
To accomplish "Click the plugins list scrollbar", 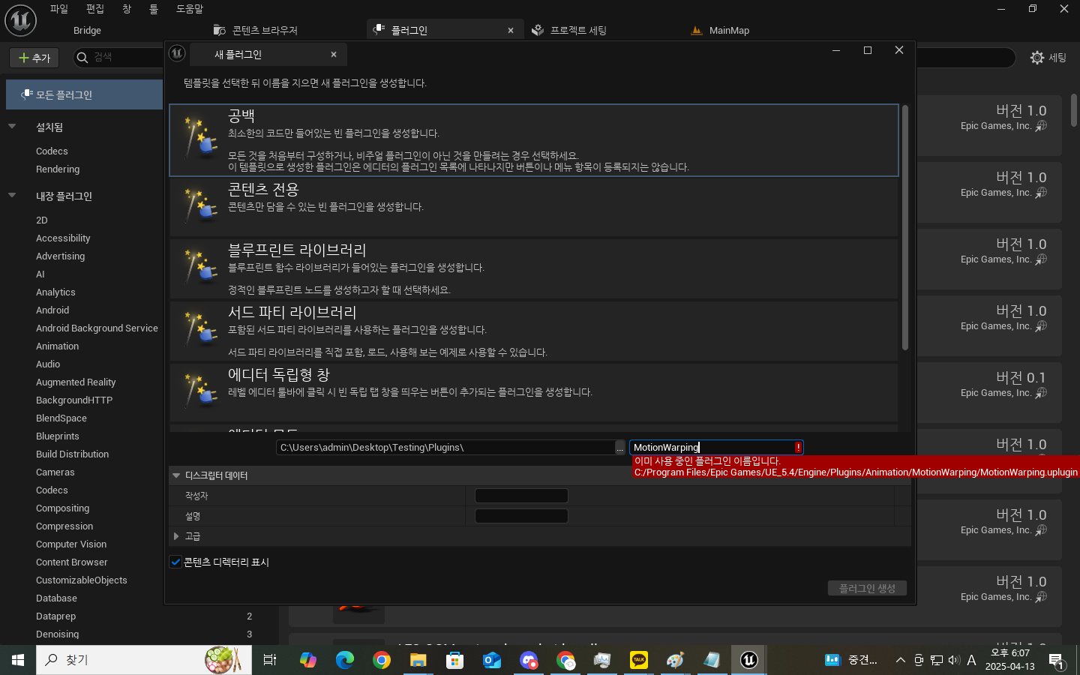I will pyautogui.click(x=1074, y=110).
